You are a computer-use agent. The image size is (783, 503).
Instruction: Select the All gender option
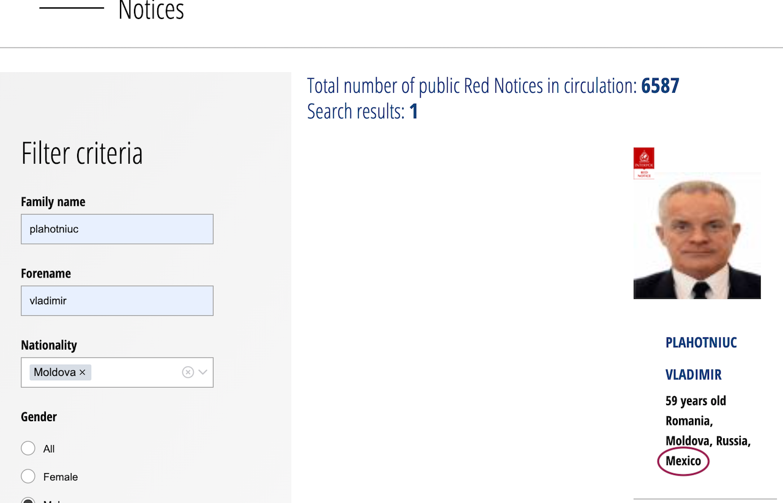pos(28,449)
